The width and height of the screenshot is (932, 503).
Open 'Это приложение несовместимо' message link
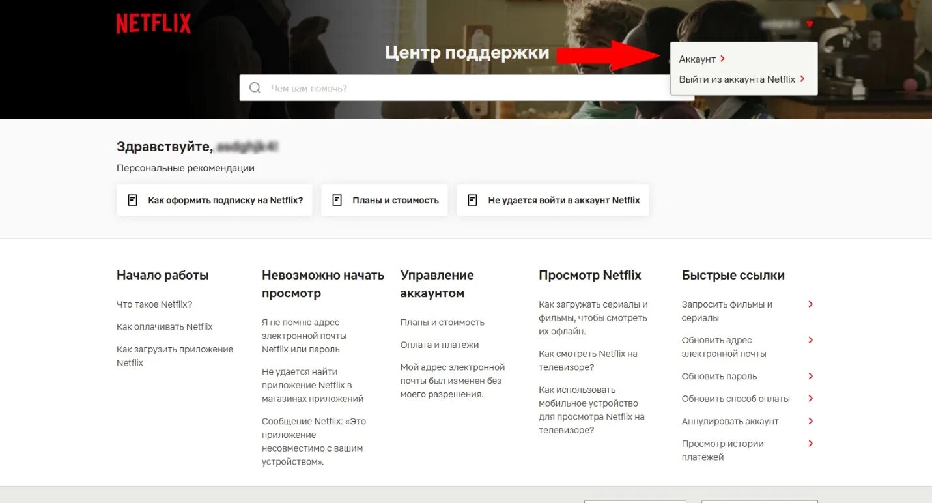coord(314,441)
